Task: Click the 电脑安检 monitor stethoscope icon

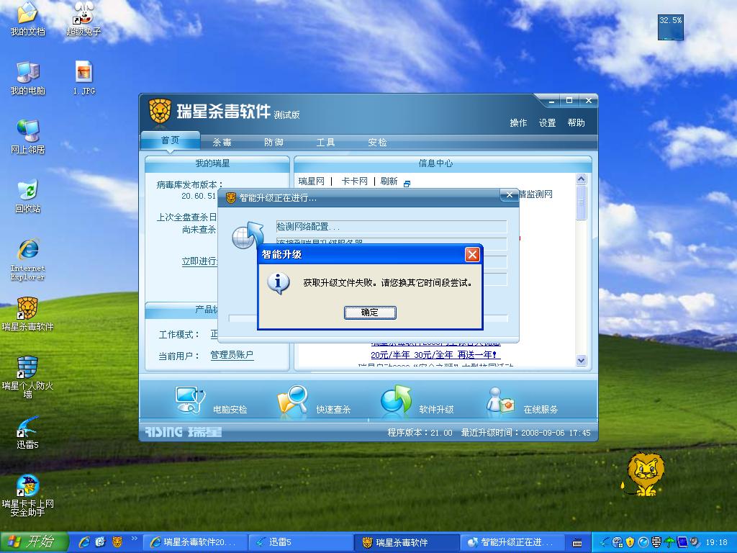Action: pyautogui.click(x=190, y=400)
